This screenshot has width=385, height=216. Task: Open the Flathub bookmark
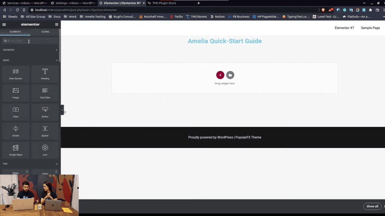tap(357, 17)
